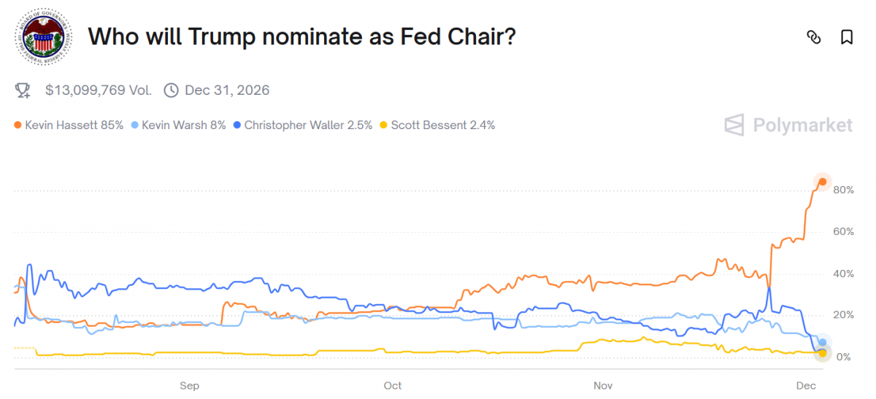Click the light blue Kevin Warsh legend dot
The width and height of the screenshot is (876, 399).
134,125
